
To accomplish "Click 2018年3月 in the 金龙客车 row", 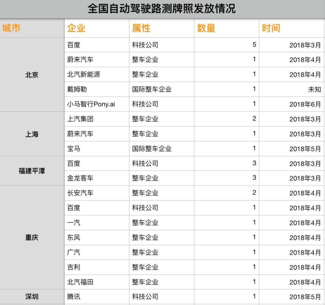I will [x=305, y=178].
